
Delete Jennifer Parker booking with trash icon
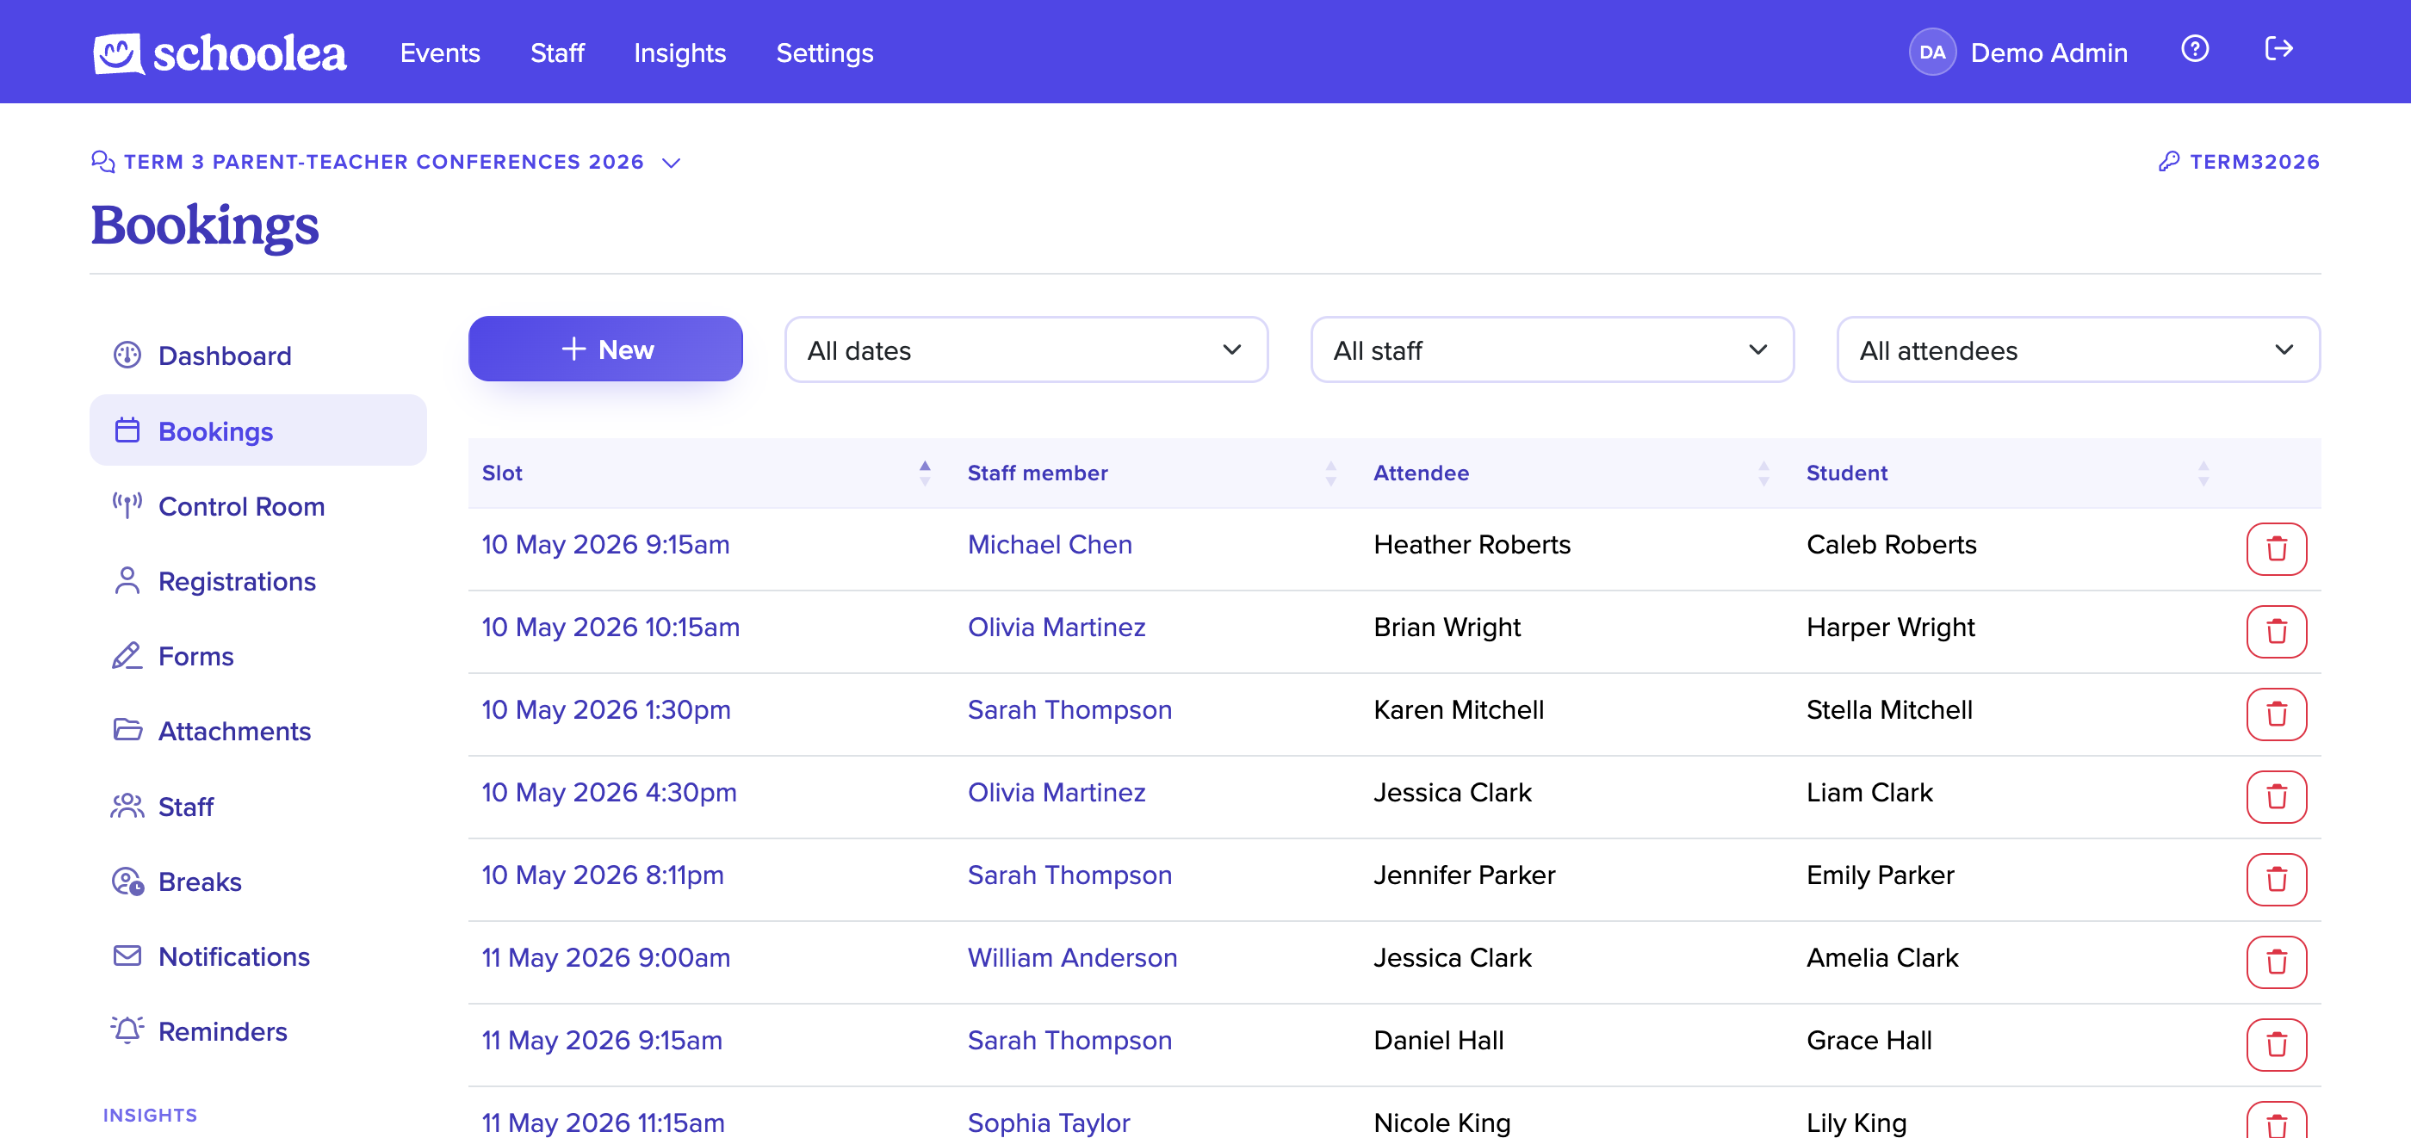(x=2276, y=879)
